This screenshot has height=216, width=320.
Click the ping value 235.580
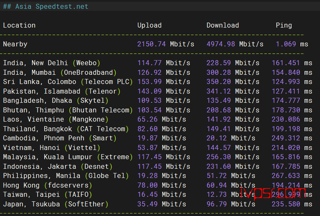[x=286, y=204]
